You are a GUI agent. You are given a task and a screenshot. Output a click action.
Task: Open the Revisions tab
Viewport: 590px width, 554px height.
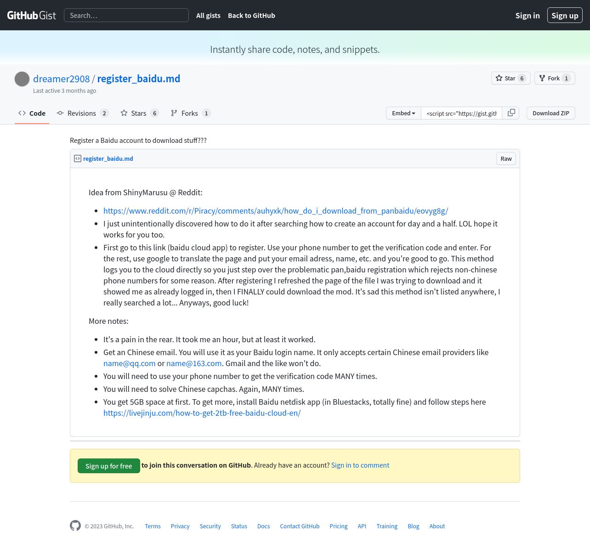point(82,113)
